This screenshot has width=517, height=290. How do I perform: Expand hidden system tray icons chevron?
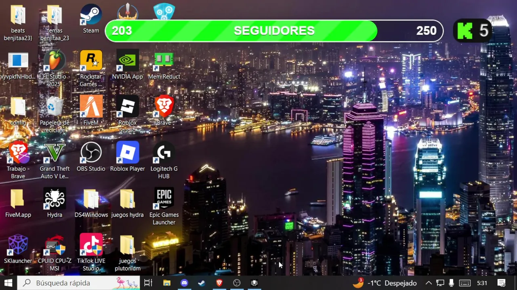coord(429,283)
